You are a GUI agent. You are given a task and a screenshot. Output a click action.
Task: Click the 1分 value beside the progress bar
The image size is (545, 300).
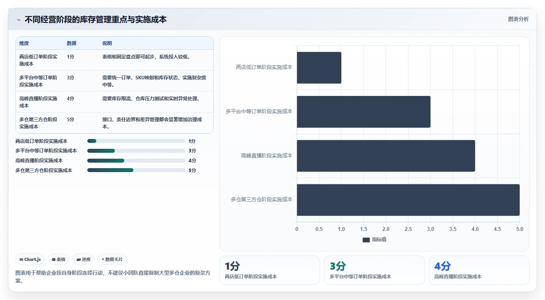(x=192, y=141)
